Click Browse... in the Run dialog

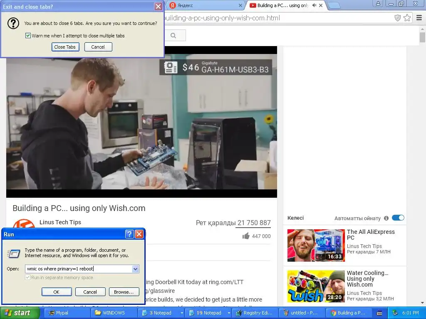pyautogui.click(x=124, y=292)
